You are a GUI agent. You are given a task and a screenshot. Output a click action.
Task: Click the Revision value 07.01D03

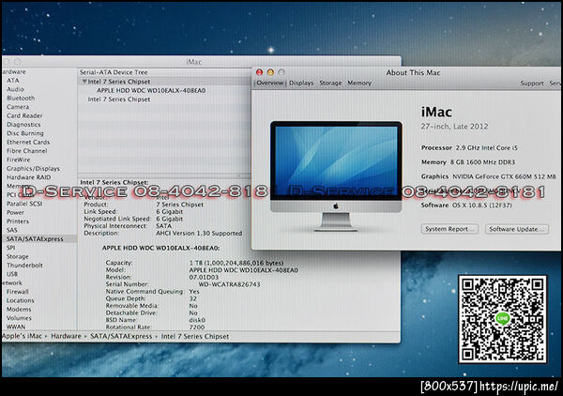point(204,277)
